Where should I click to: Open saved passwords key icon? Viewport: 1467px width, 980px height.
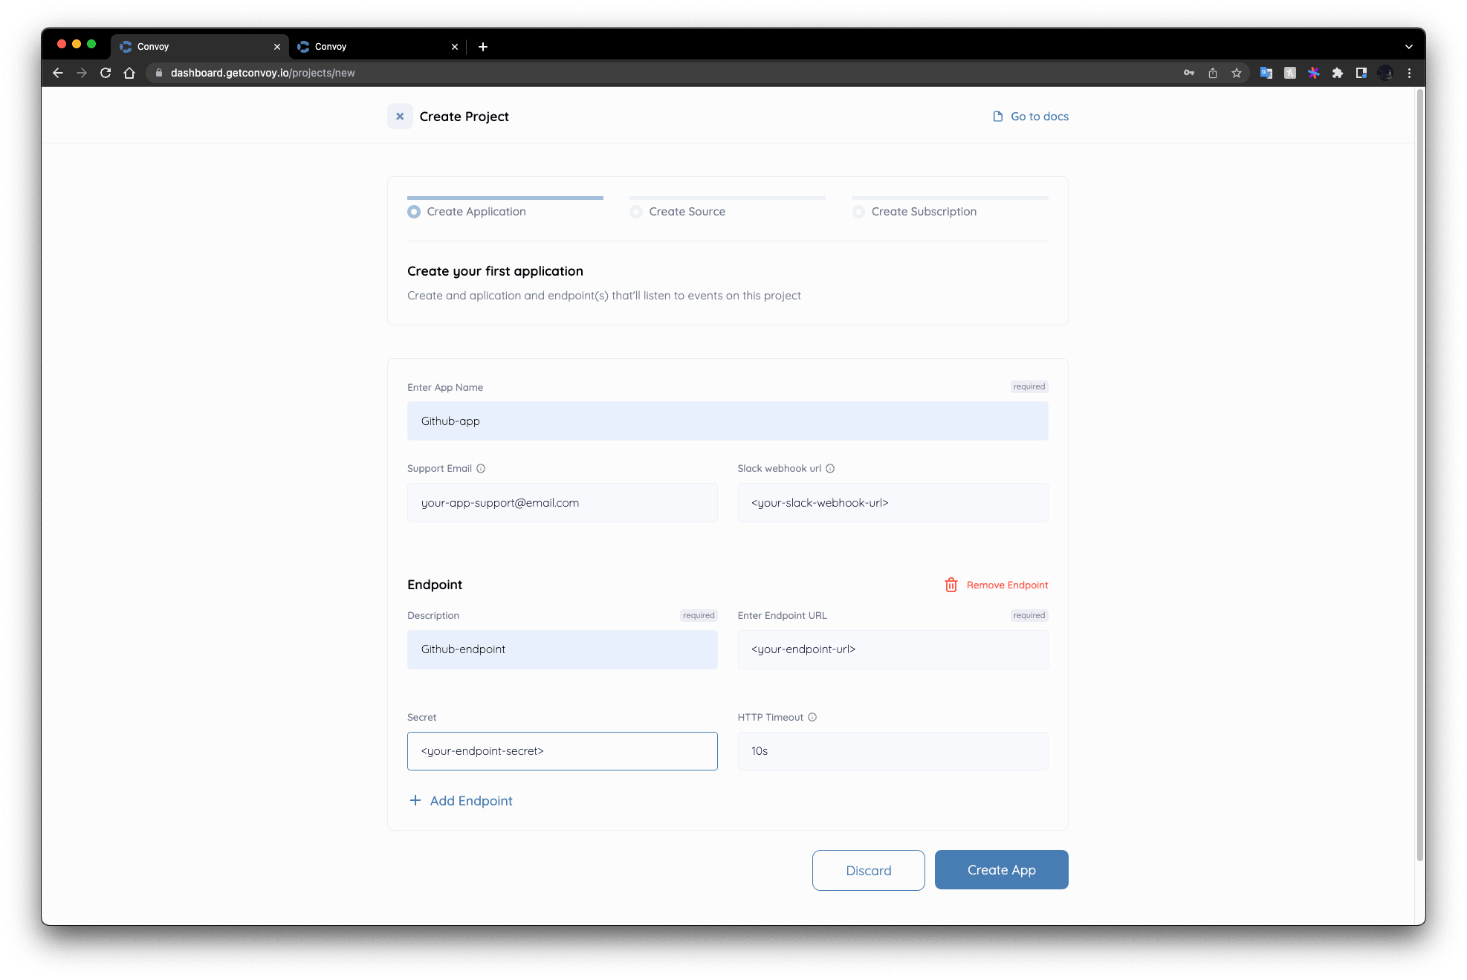(x=1189, y=73)
